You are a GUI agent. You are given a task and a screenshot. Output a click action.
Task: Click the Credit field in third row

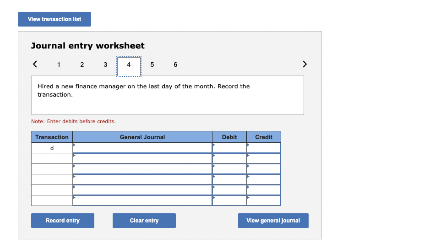[264, 169]
